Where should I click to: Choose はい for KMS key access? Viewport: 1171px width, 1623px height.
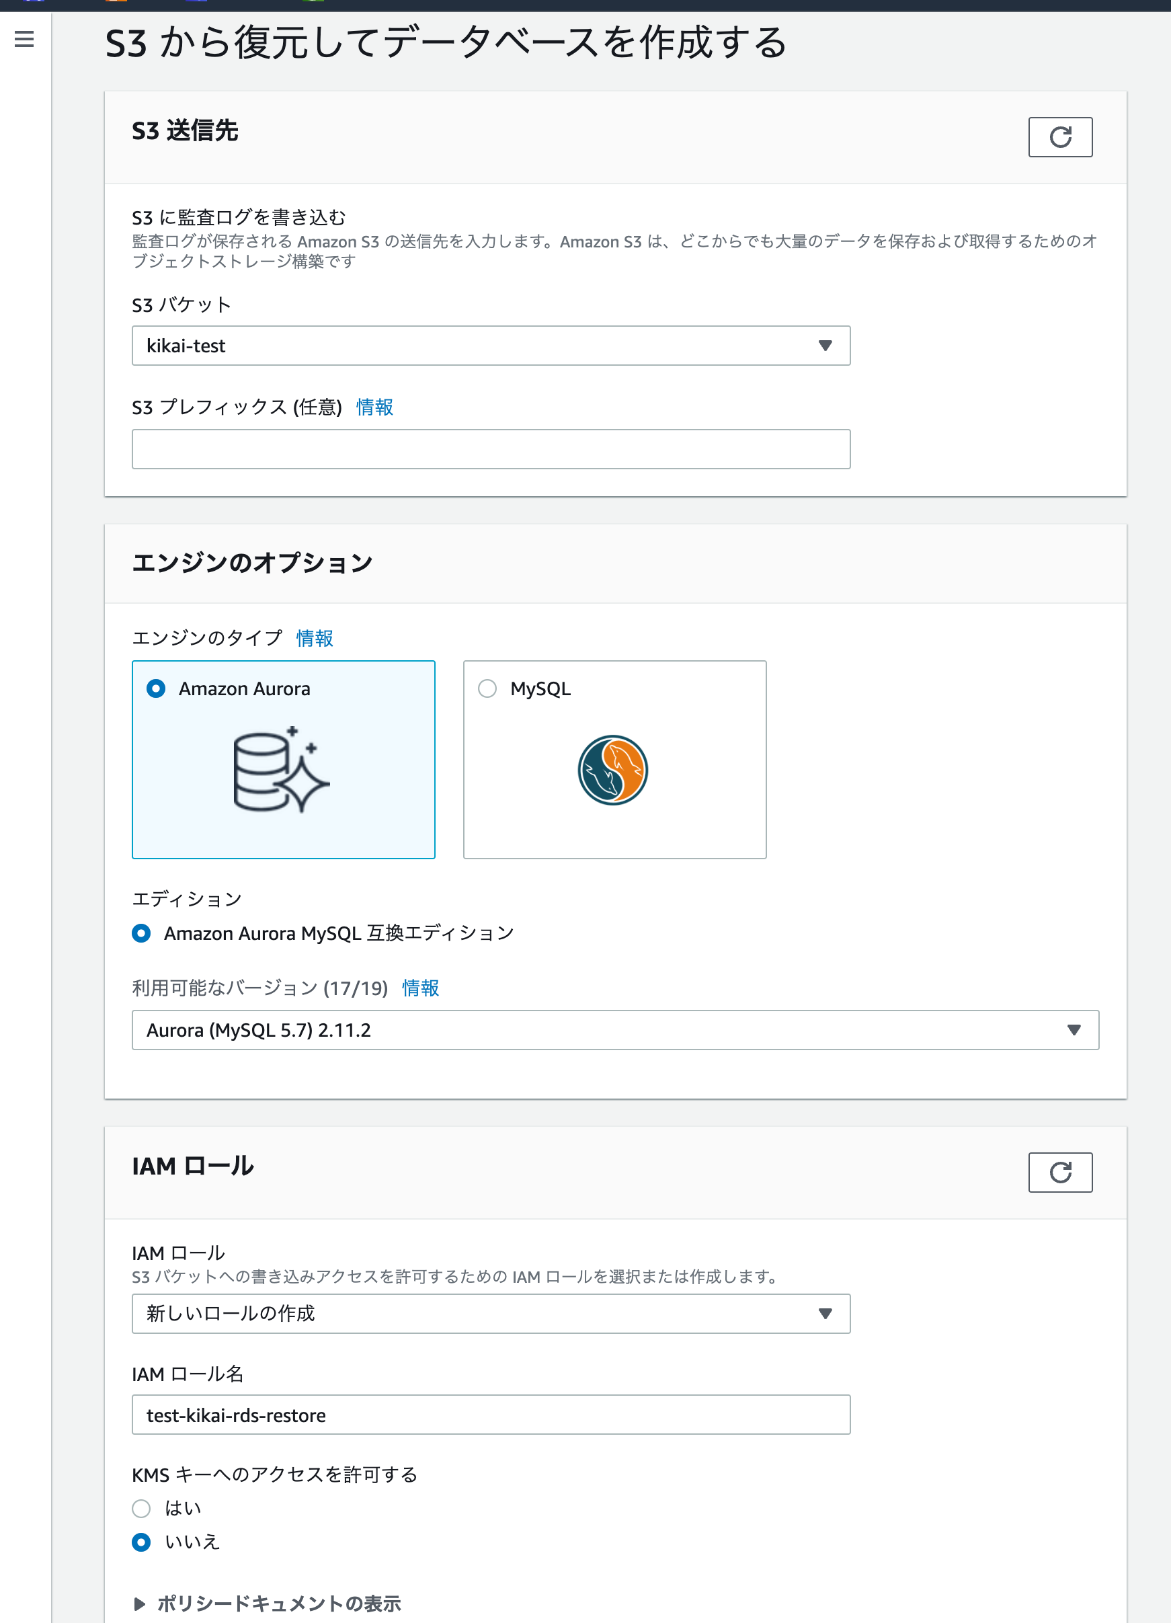[x=141, y=1509]
